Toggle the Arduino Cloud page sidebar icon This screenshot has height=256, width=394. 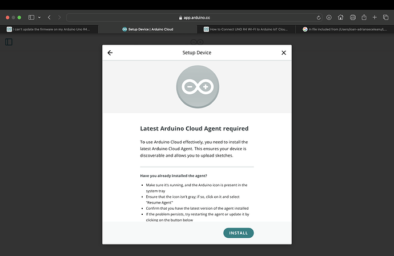click(x=9, y=42)
